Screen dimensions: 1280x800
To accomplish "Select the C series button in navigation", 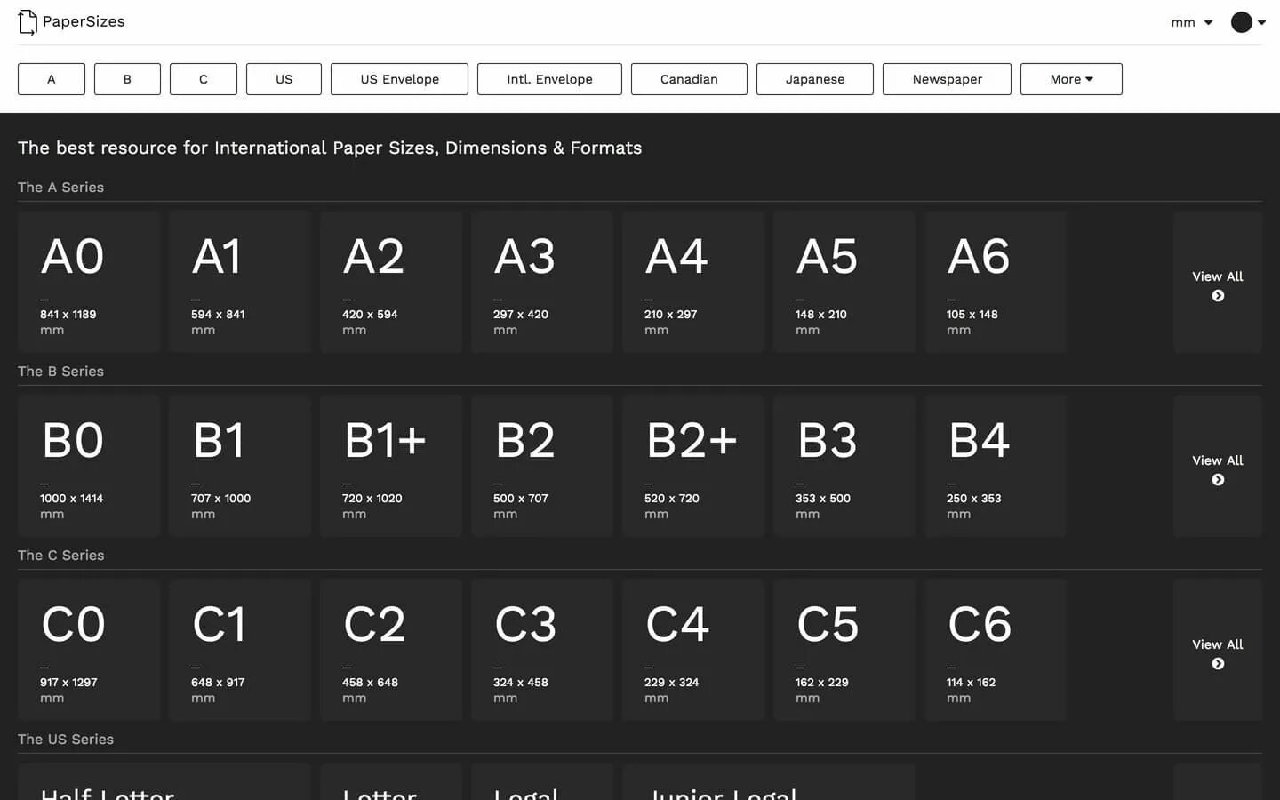I will [x=204, y=79].
